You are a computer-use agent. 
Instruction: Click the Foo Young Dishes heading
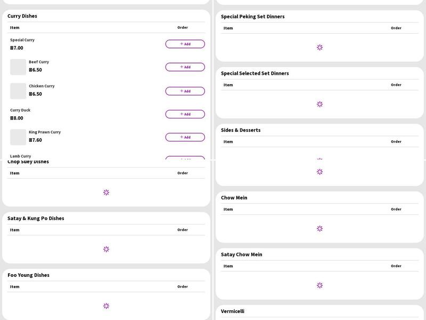(x=28, y=275)
